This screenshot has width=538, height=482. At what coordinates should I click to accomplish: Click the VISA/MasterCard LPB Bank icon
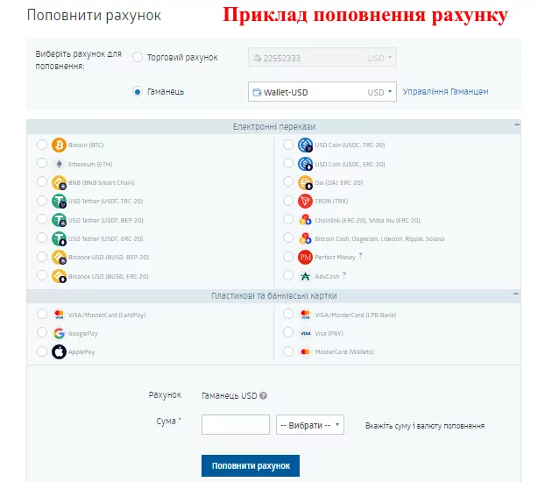click(x=305, y=315)
